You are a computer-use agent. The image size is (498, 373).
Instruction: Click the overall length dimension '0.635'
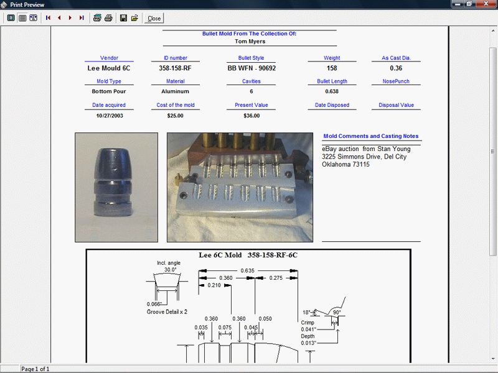click(247, 270)
